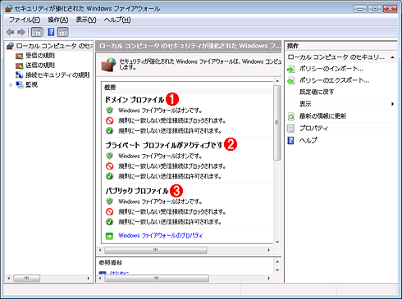
Task: Select the 受信の規則 icon in the tree
Action: 19,56
